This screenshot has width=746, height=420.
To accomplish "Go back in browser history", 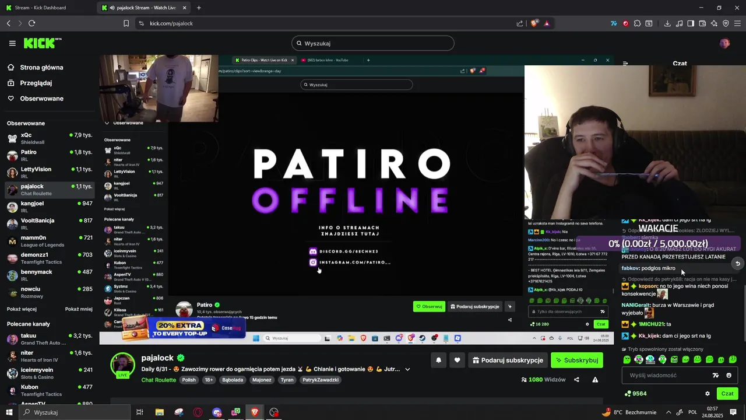I will pyautogui.click(x=8, y=23).
